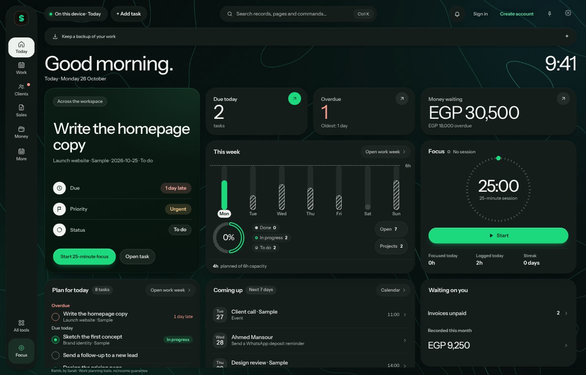The image size is (586, 375).
Task: Click the Sign in link
Action: pyautogui.click(x=480, y=14)
